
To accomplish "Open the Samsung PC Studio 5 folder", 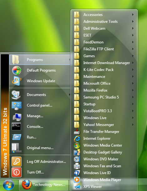I will click(x=104, y=97).
